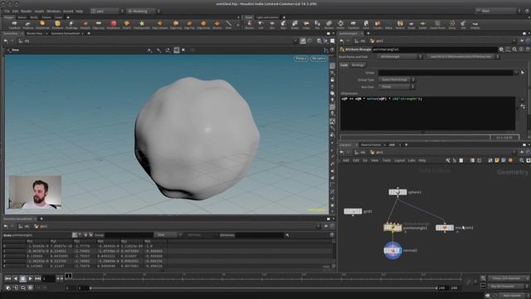
Task: Switch to the Geometry Spreadsheet pane tab
Action: [66, 33]
